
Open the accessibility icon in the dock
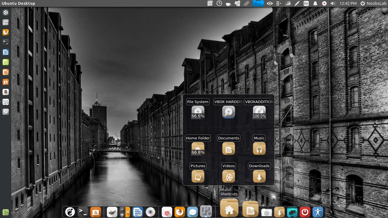point(318,212)
